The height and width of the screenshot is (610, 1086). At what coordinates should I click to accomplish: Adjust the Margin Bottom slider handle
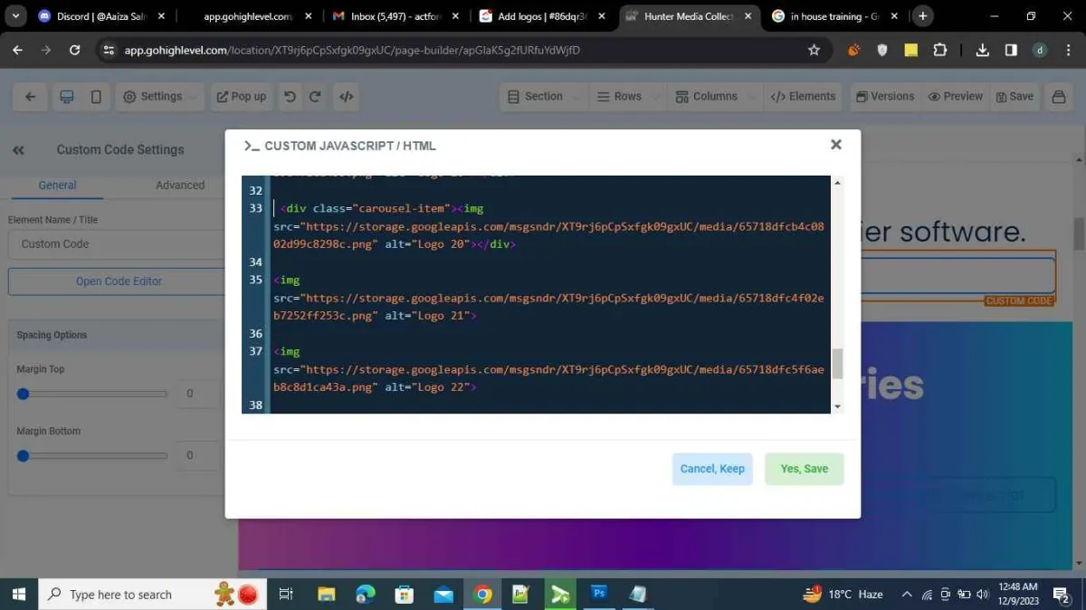click(x=24, y=455)
